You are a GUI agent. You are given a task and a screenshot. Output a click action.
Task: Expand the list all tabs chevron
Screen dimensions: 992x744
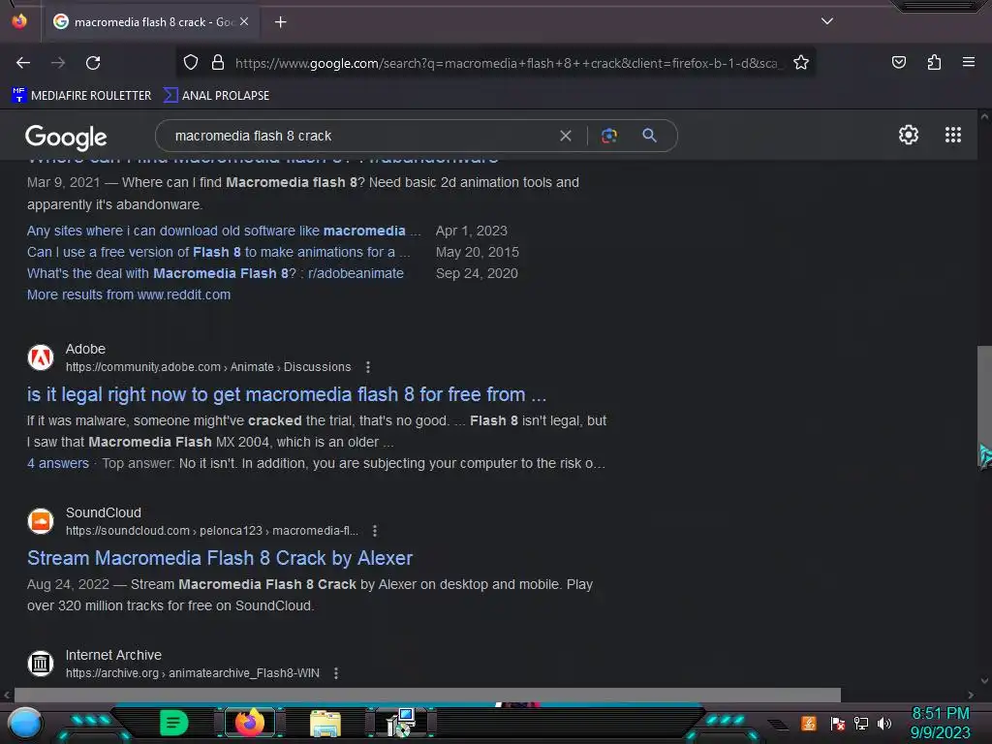click(827, 21)
